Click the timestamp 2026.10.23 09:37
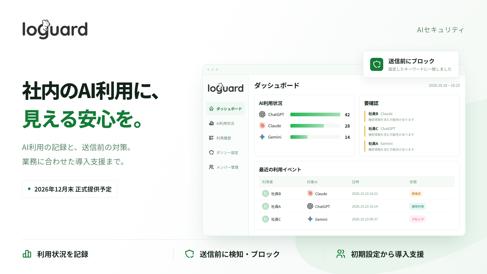Screen dimensions: 487x274 coord(365,219)
